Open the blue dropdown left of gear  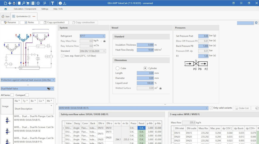pyautogui.click(x=245, y=23)
